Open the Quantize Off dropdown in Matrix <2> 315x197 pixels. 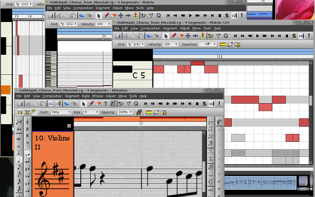click(x=208, y=44)
